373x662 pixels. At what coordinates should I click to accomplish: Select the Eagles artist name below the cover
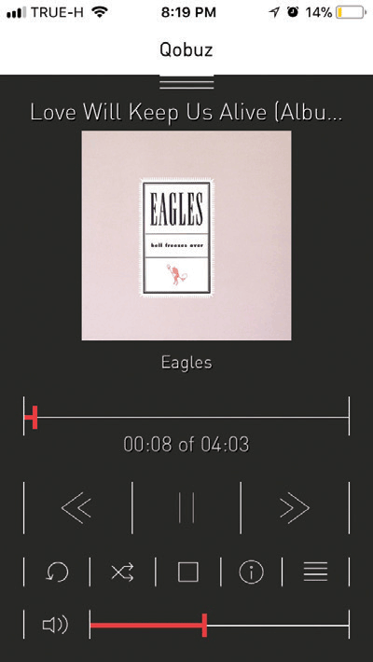[186, 363]
